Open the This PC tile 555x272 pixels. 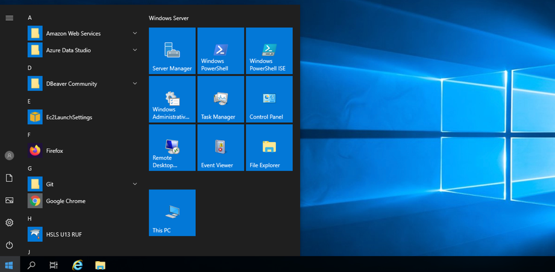pyautogui.click(x=172, y=212)
